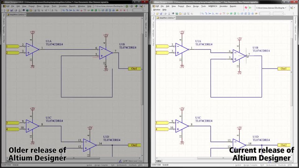299x168 pixels.
Task: Select Place Bus tool in left window
Action: click(67, 10)
